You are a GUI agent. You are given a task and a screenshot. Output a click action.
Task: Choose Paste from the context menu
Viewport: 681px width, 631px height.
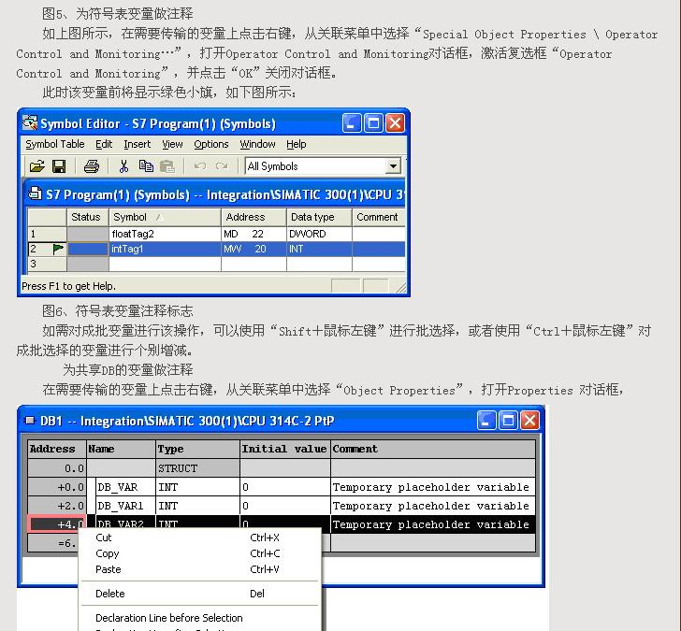200,569
